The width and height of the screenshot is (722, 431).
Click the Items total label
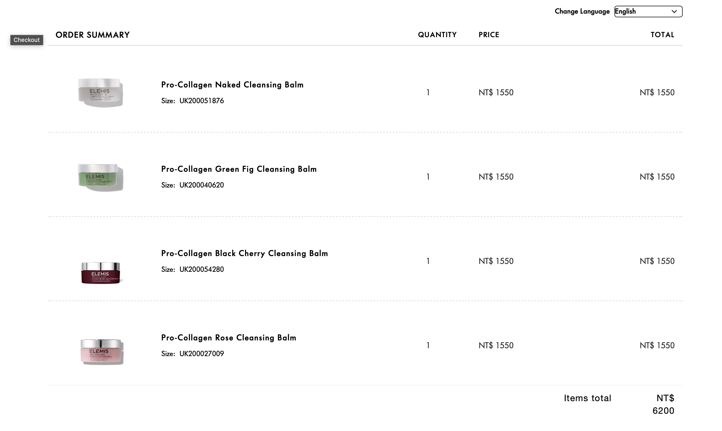coord(587,398)
